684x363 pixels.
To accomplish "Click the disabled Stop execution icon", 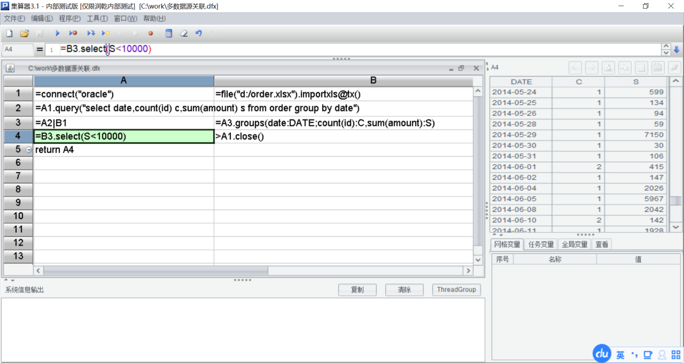I will click(x=135, y=33).
